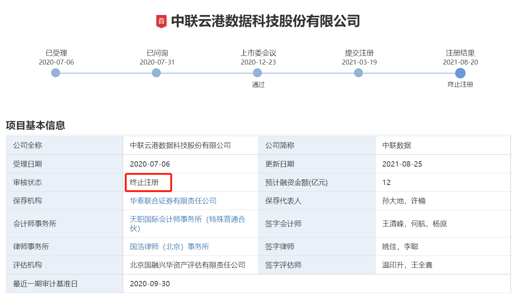Click the 更新日期 value 2021-08-25

402,164
